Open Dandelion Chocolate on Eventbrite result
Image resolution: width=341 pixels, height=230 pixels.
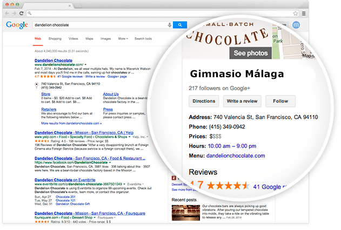[x=65, y=180]
